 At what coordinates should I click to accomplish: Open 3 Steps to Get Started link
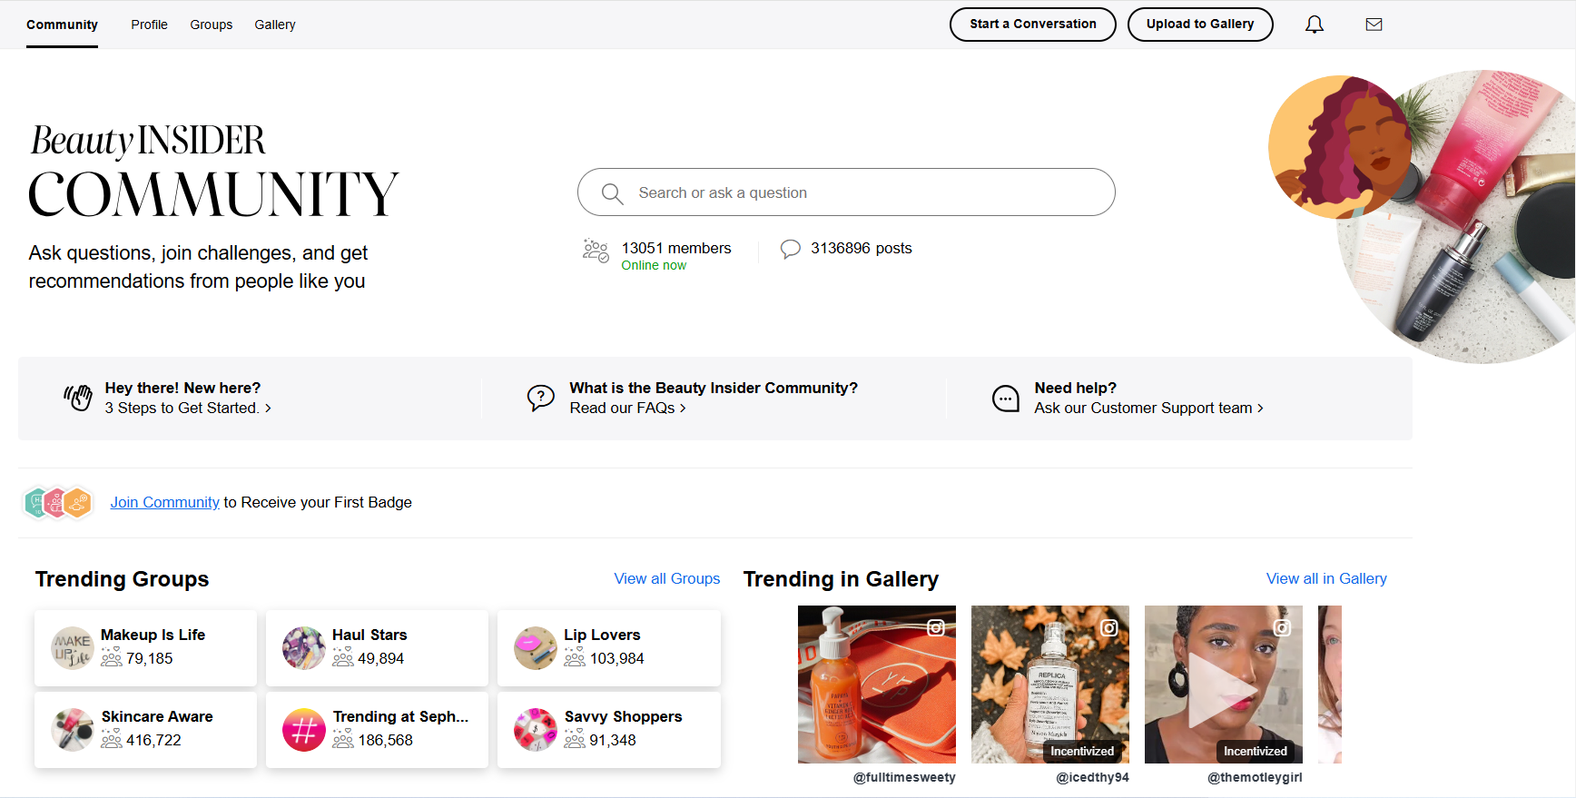[x=188, y=409]
